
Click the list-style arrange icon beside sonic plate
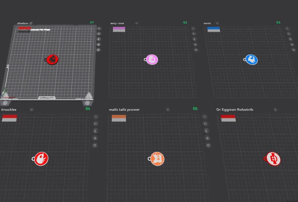(x=289, y=34)
